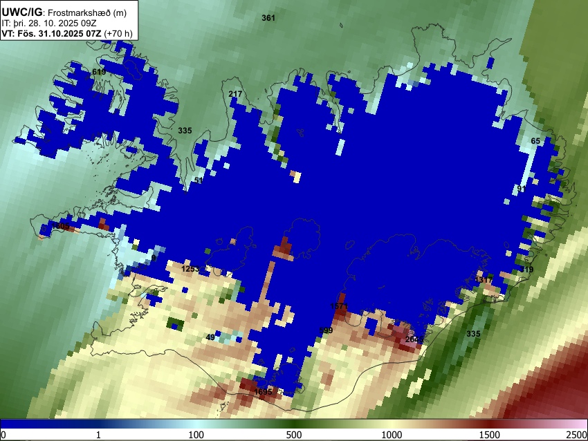Click the colorbar label 500

click(x=293, y=435)
